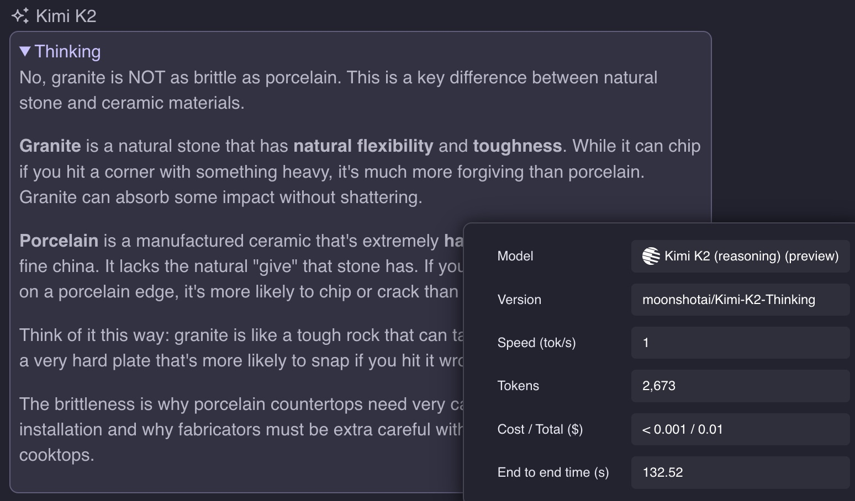The image size is (855, 501).
Task: Click the Version row label
Action: [x=519, y=300]
